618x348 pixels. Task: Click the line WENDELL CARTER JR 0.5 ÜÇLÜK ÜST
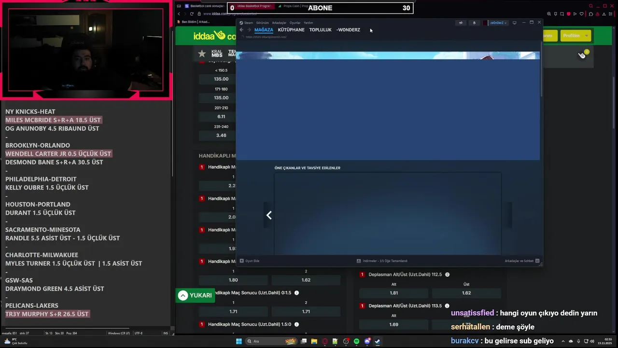tap(58, 154)
